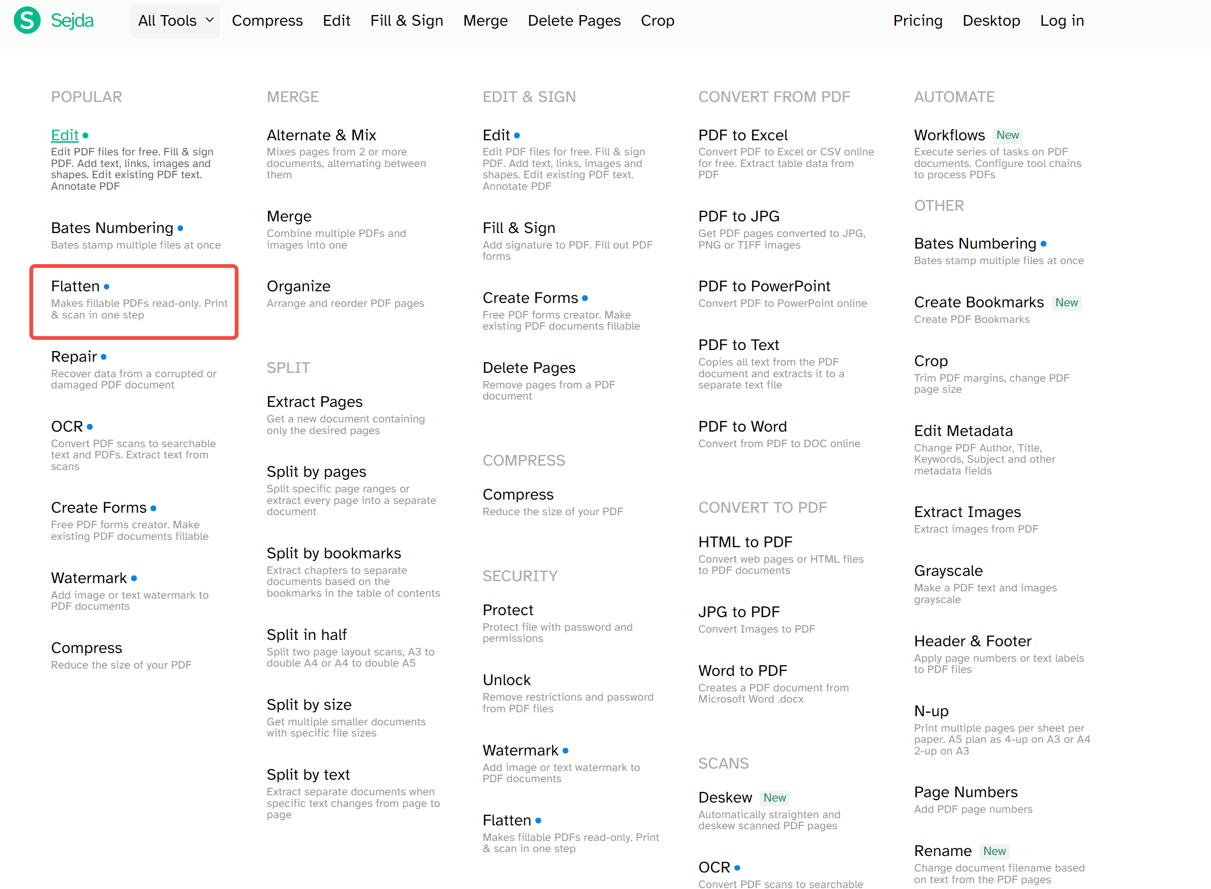Image resolution: width=1211 pixels, height=889 pixels.
Task: Click the New badge beside Create Bookmarks
Action: 1066,302
